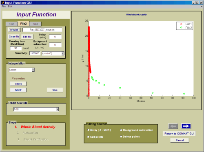The width and height of the screenshot is (204, 152).
Task: Click the green data point near 30 minutes
Action: click(x=120, y=88)
